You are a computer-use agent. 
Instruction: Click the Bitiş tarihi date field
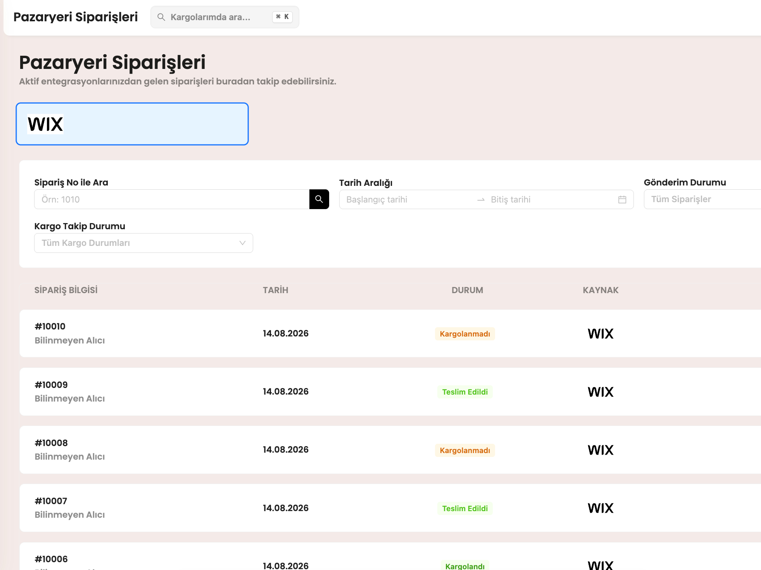pos(550,199)
